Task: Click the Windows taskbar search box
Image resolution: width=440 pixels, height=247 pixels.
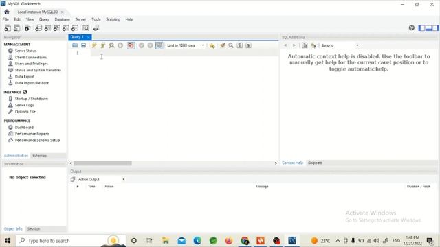Action: pos(71,241)
